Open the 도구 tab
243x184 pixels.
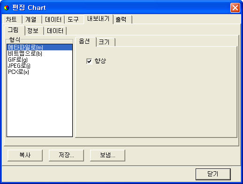pos(74,19)
